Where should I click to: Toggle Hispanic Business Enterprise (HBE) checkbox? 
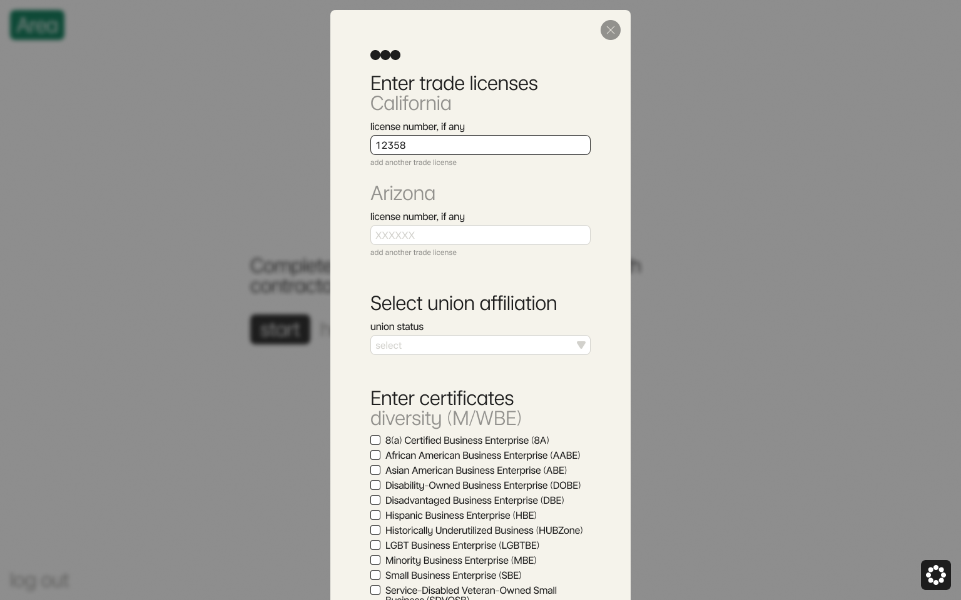point(375,515)
